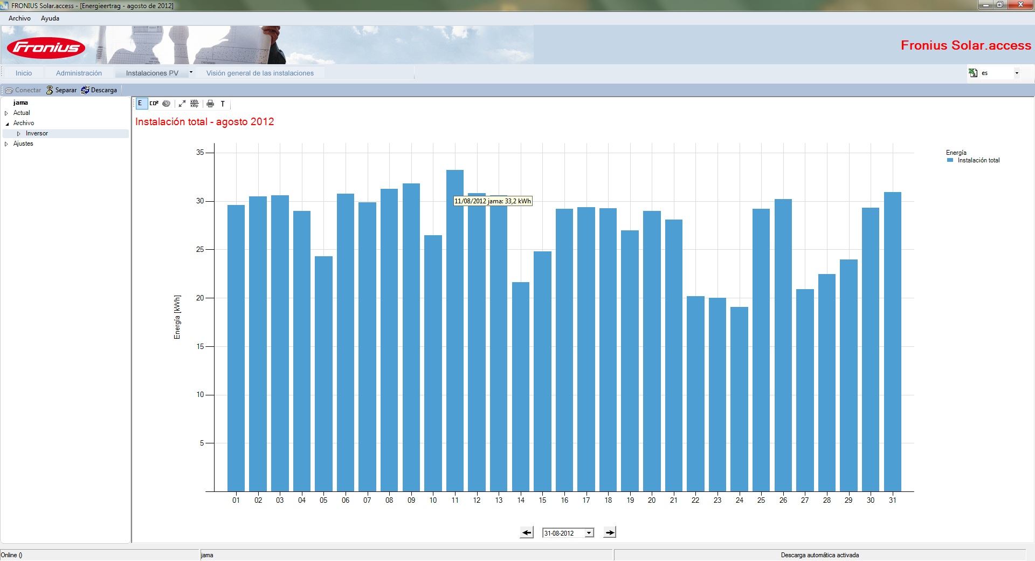Click the bar for day 31
This screenshot has width=1035, height=561.
(x=893, y=342)
